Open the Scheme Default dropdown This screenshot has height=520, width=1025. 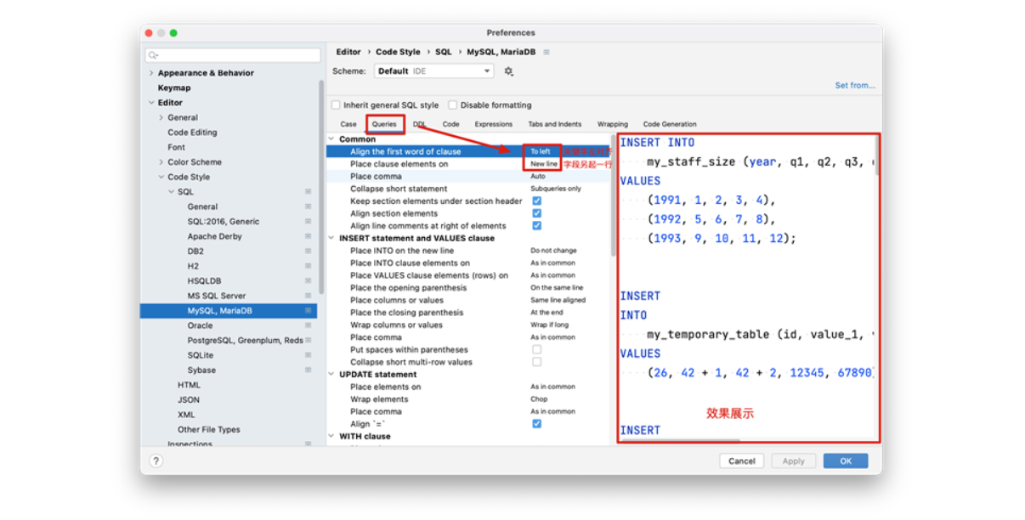point(433,71)
